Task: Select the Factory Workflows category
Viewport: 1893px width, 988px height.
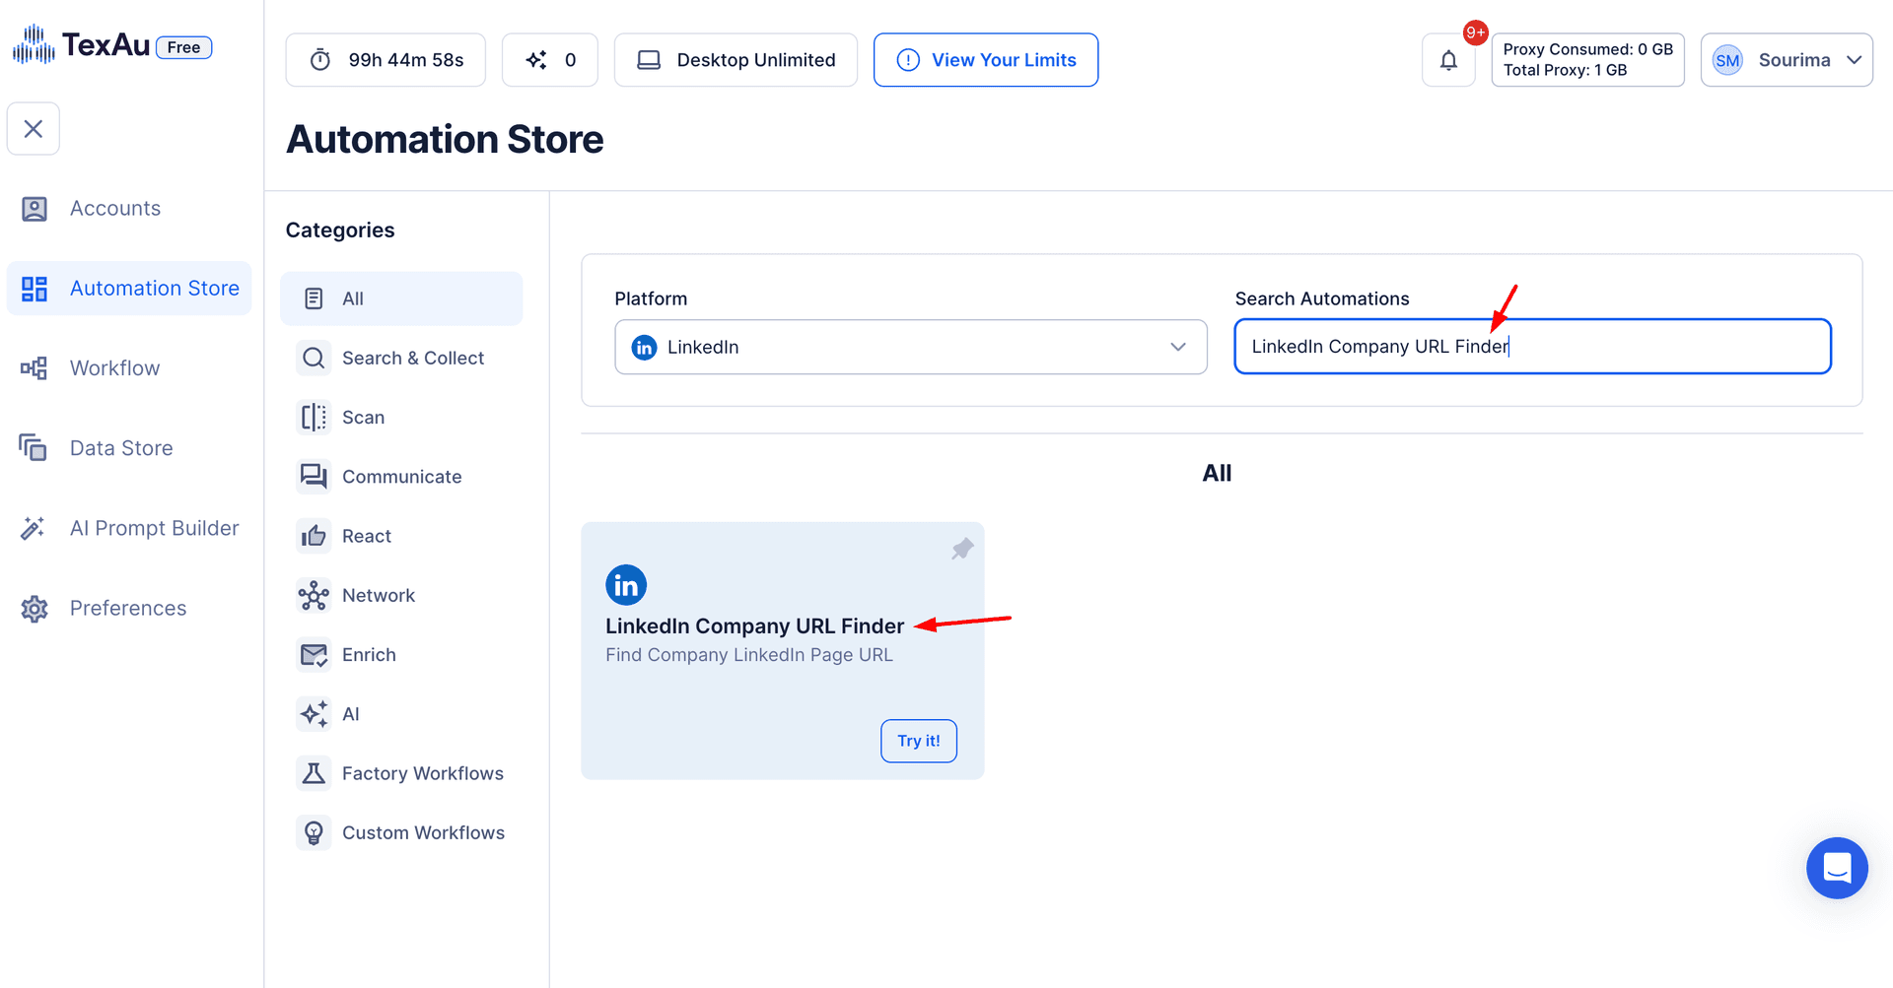Action: point(422,773)
